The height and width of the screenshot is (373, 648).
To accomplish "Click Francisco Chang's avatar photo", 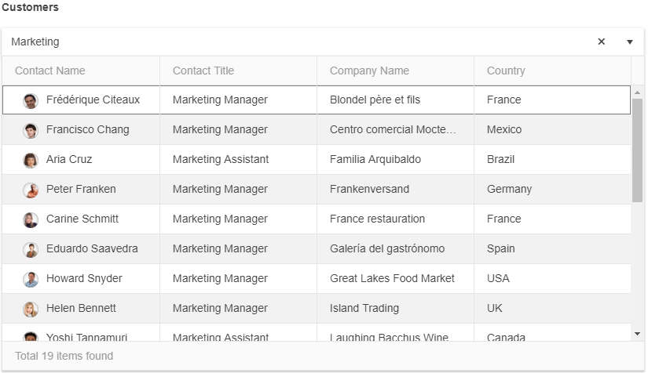I will point(31,130).
